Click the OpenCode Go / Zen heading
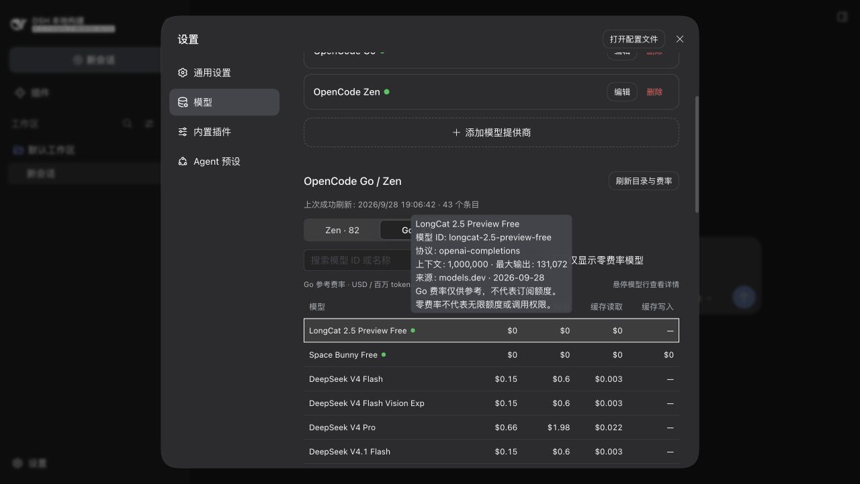This screenshot has height=484, width=860. [x=353, y=181]
